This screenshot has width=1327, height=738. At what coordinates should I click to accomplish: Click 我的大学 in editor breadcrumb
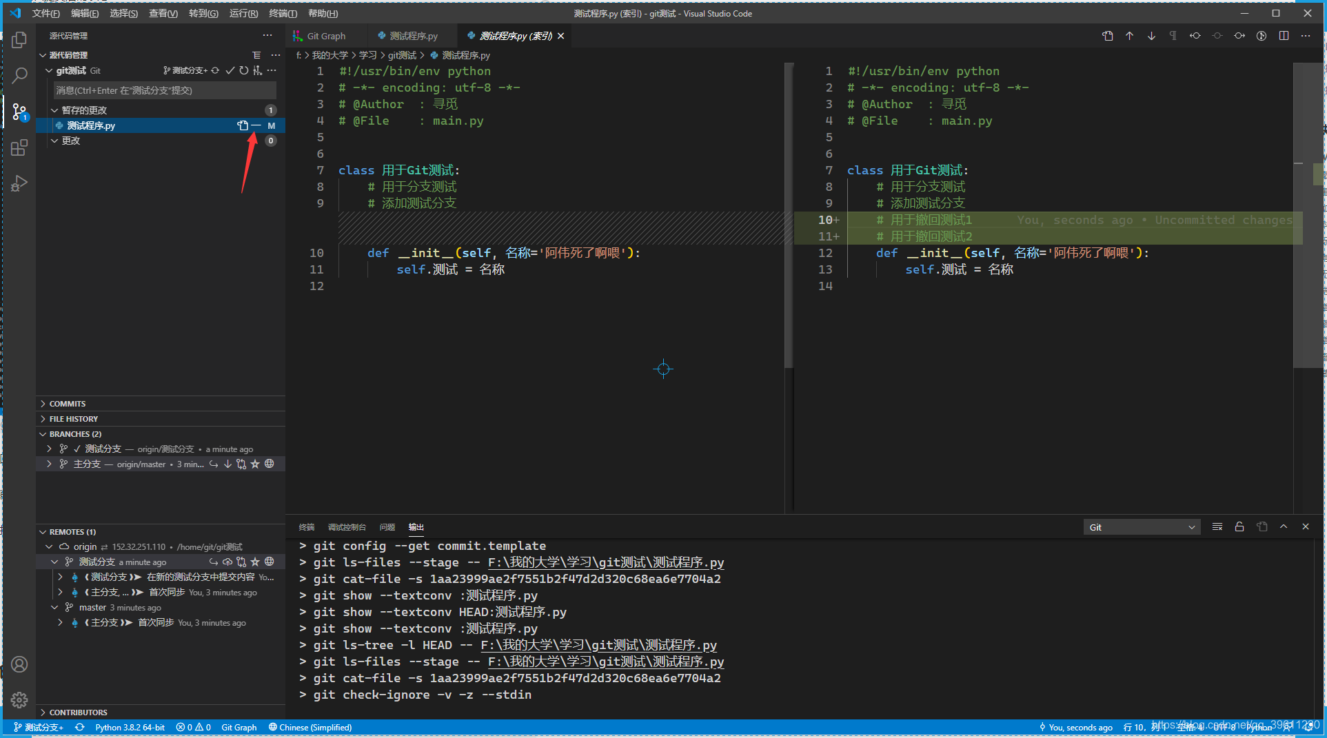click(x=330, y=55)
